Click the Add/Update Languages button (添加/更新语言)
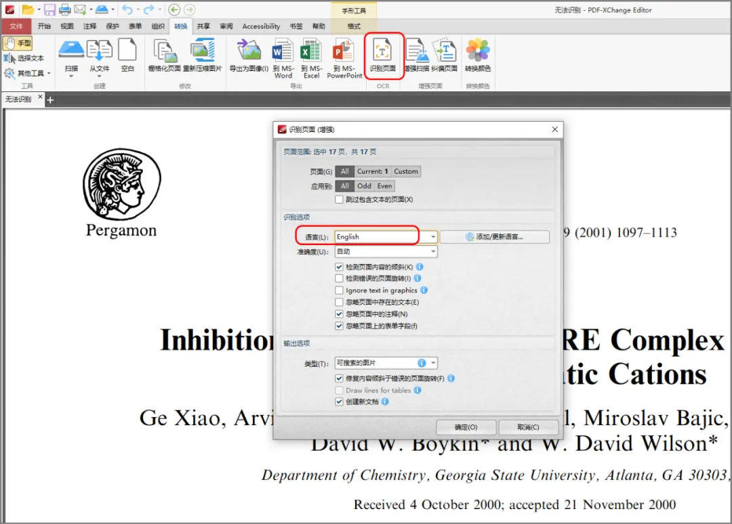Viewport: 732px width, 524px height. (494, 237)
